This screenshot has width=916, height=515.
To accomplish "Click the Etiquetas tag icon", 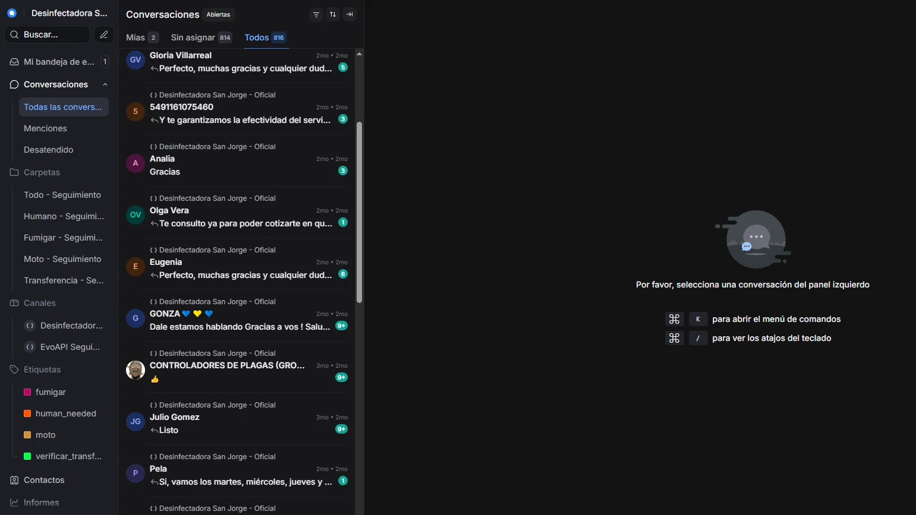I will point(14,369).
